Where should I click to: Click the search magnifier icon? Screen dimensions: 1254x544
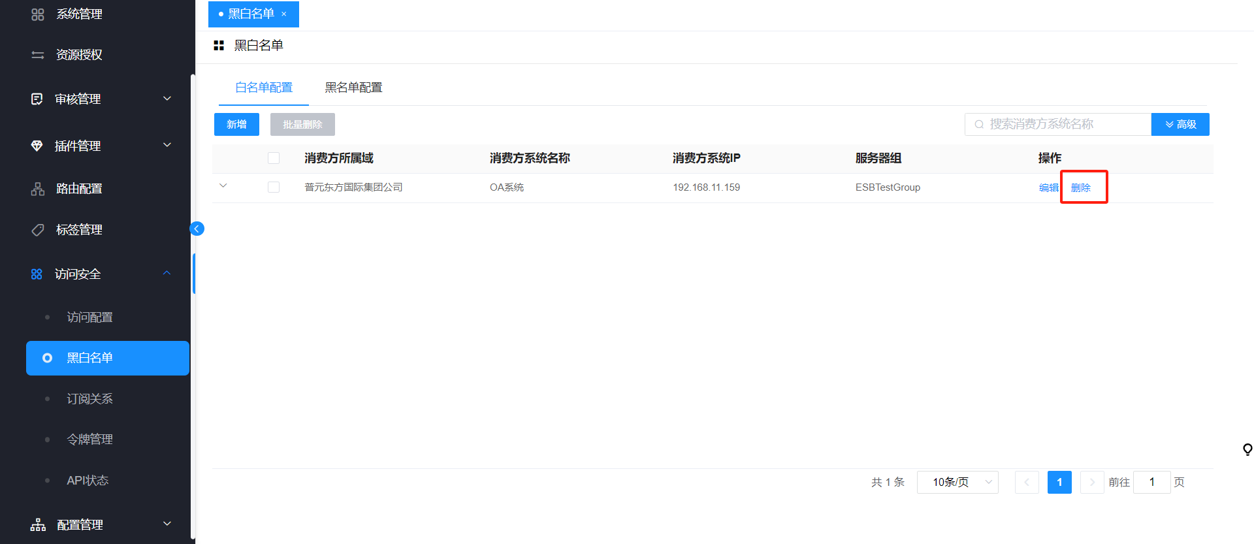tap(979, 124)
